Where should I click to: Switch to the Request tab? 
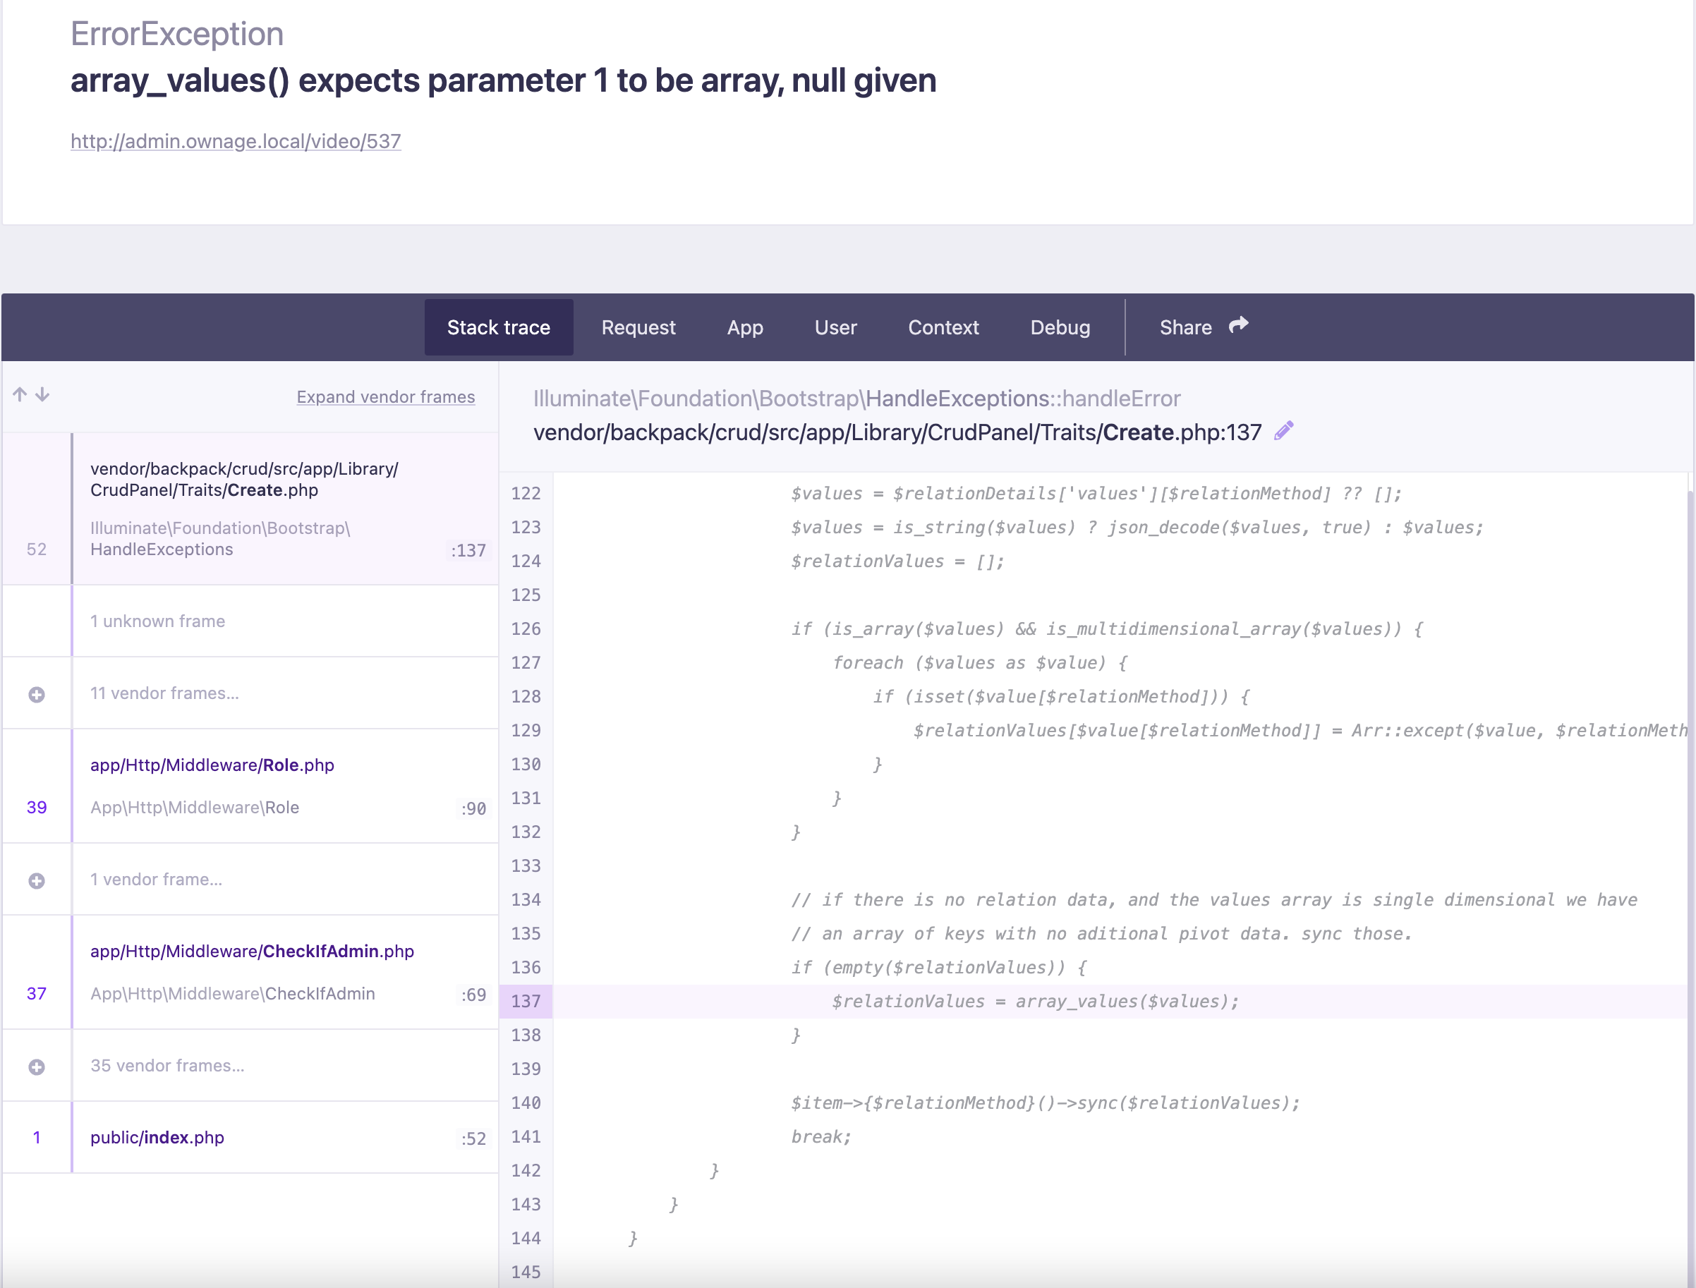coord(638,327)
